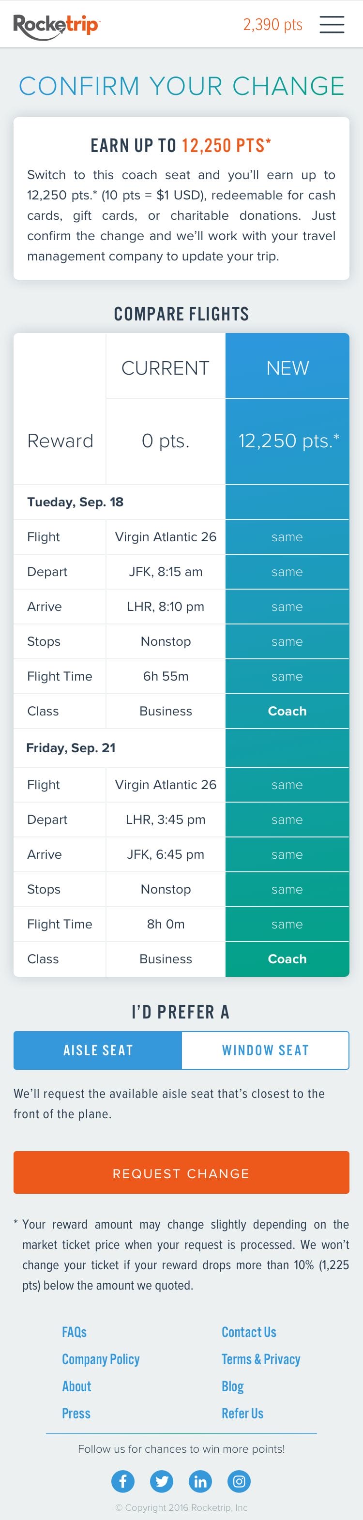Open Rocketrip's Twitter page
The image size is (363, 1520).
pyautogui.click(x=162, y=1480)
